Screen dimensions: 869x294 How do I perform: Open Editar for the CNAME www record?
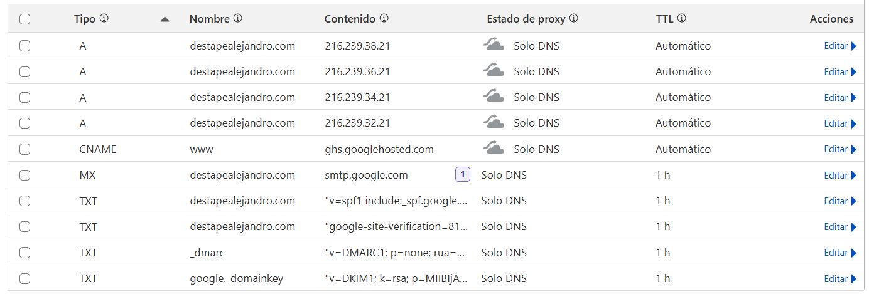tap(839, 149)
